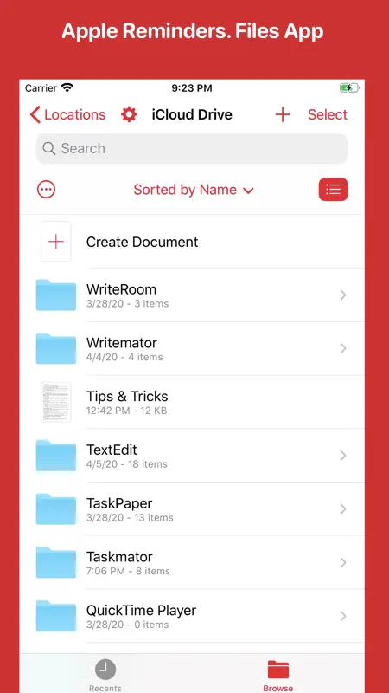Image resolution: width=389 pixels, height=693 pixels.
Task: Select the Create Document label
Action: coord(143,242)
